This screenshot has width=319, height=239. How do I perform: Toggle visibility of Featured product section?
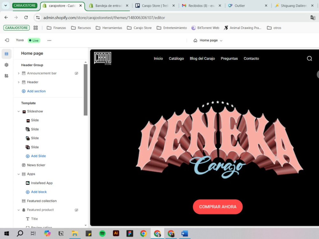(x=76, y=210)
